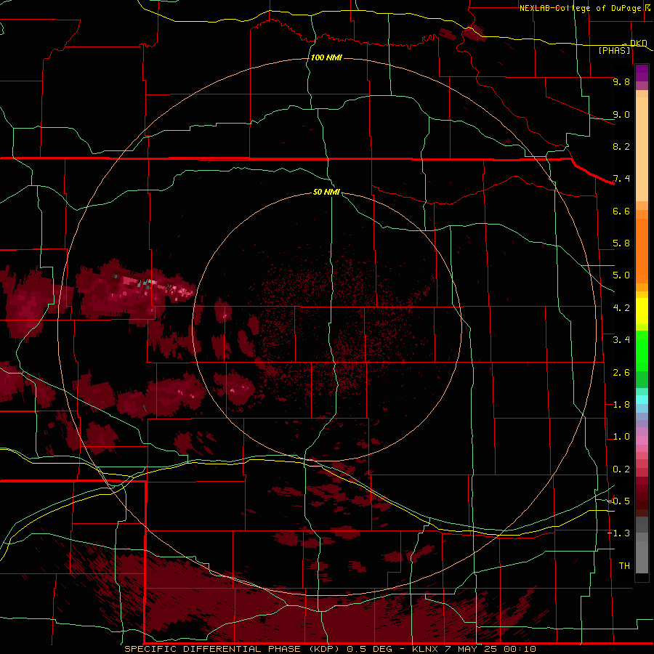Pick the bright yellow legend color band

point(642,311)
